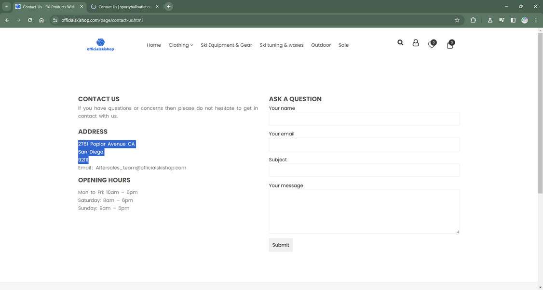Click the San Diego address line
The height and width of the screenshot is (290, 543).
coord(91,152)
